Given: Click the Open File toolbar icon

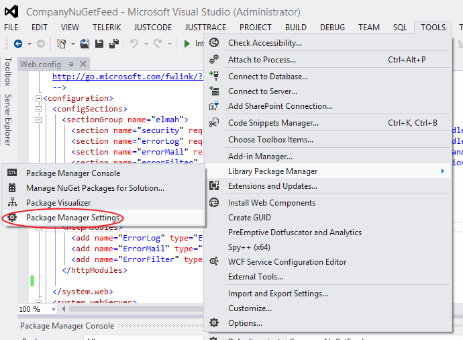Looking at the screenshot, I should pyautogui.click(x=85, y=43).
